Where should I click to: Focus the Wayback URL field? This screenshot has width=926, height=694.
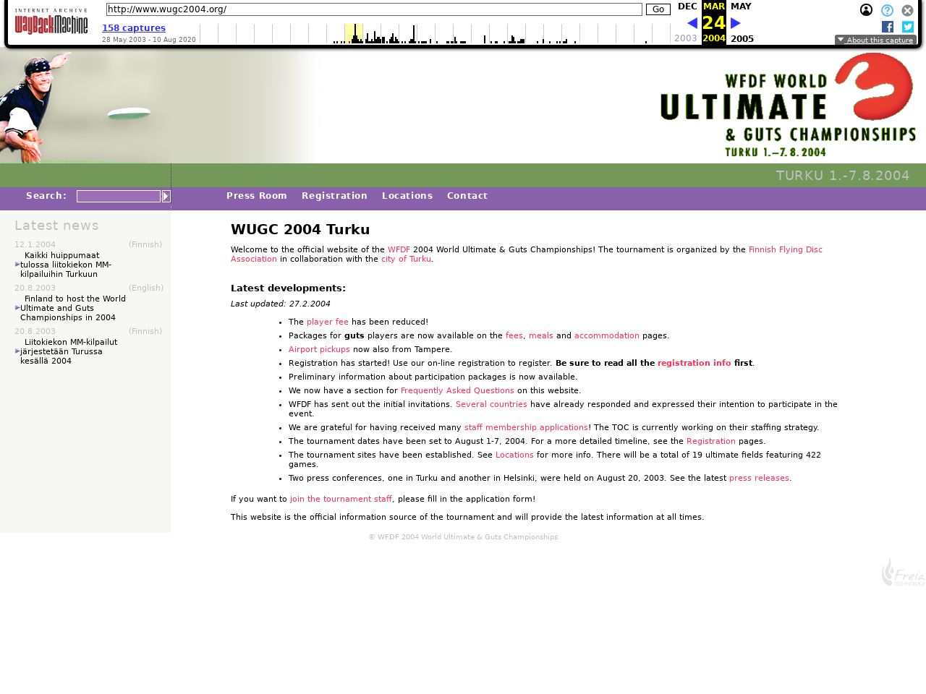click(374, 9)
